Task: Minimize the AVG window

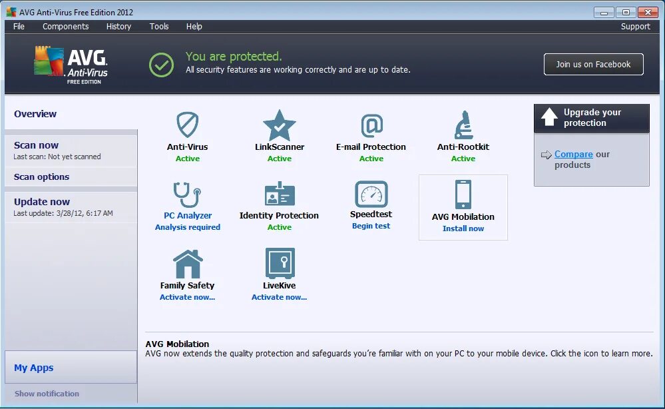Action: click(x=604, y=12)
